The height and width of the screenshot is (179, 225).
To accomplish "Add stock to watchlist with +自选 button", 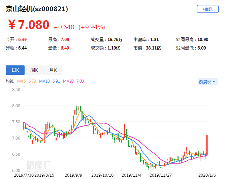I will (207, 9).
